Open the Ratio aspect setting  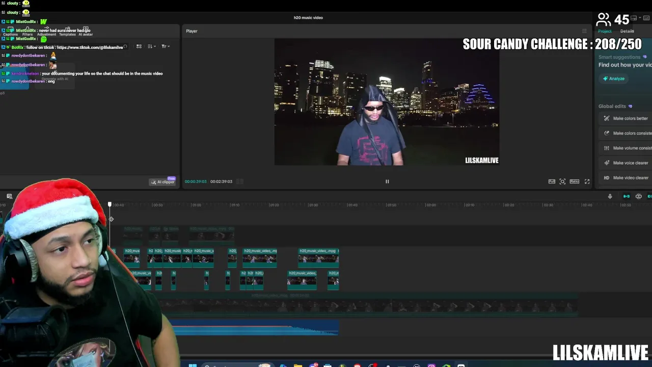click(x=575, y=181)
